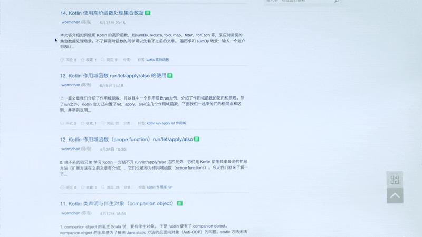Click the back-to-top arrow button
This screenshot has width=422, height=237.
[x=395, y=195]
